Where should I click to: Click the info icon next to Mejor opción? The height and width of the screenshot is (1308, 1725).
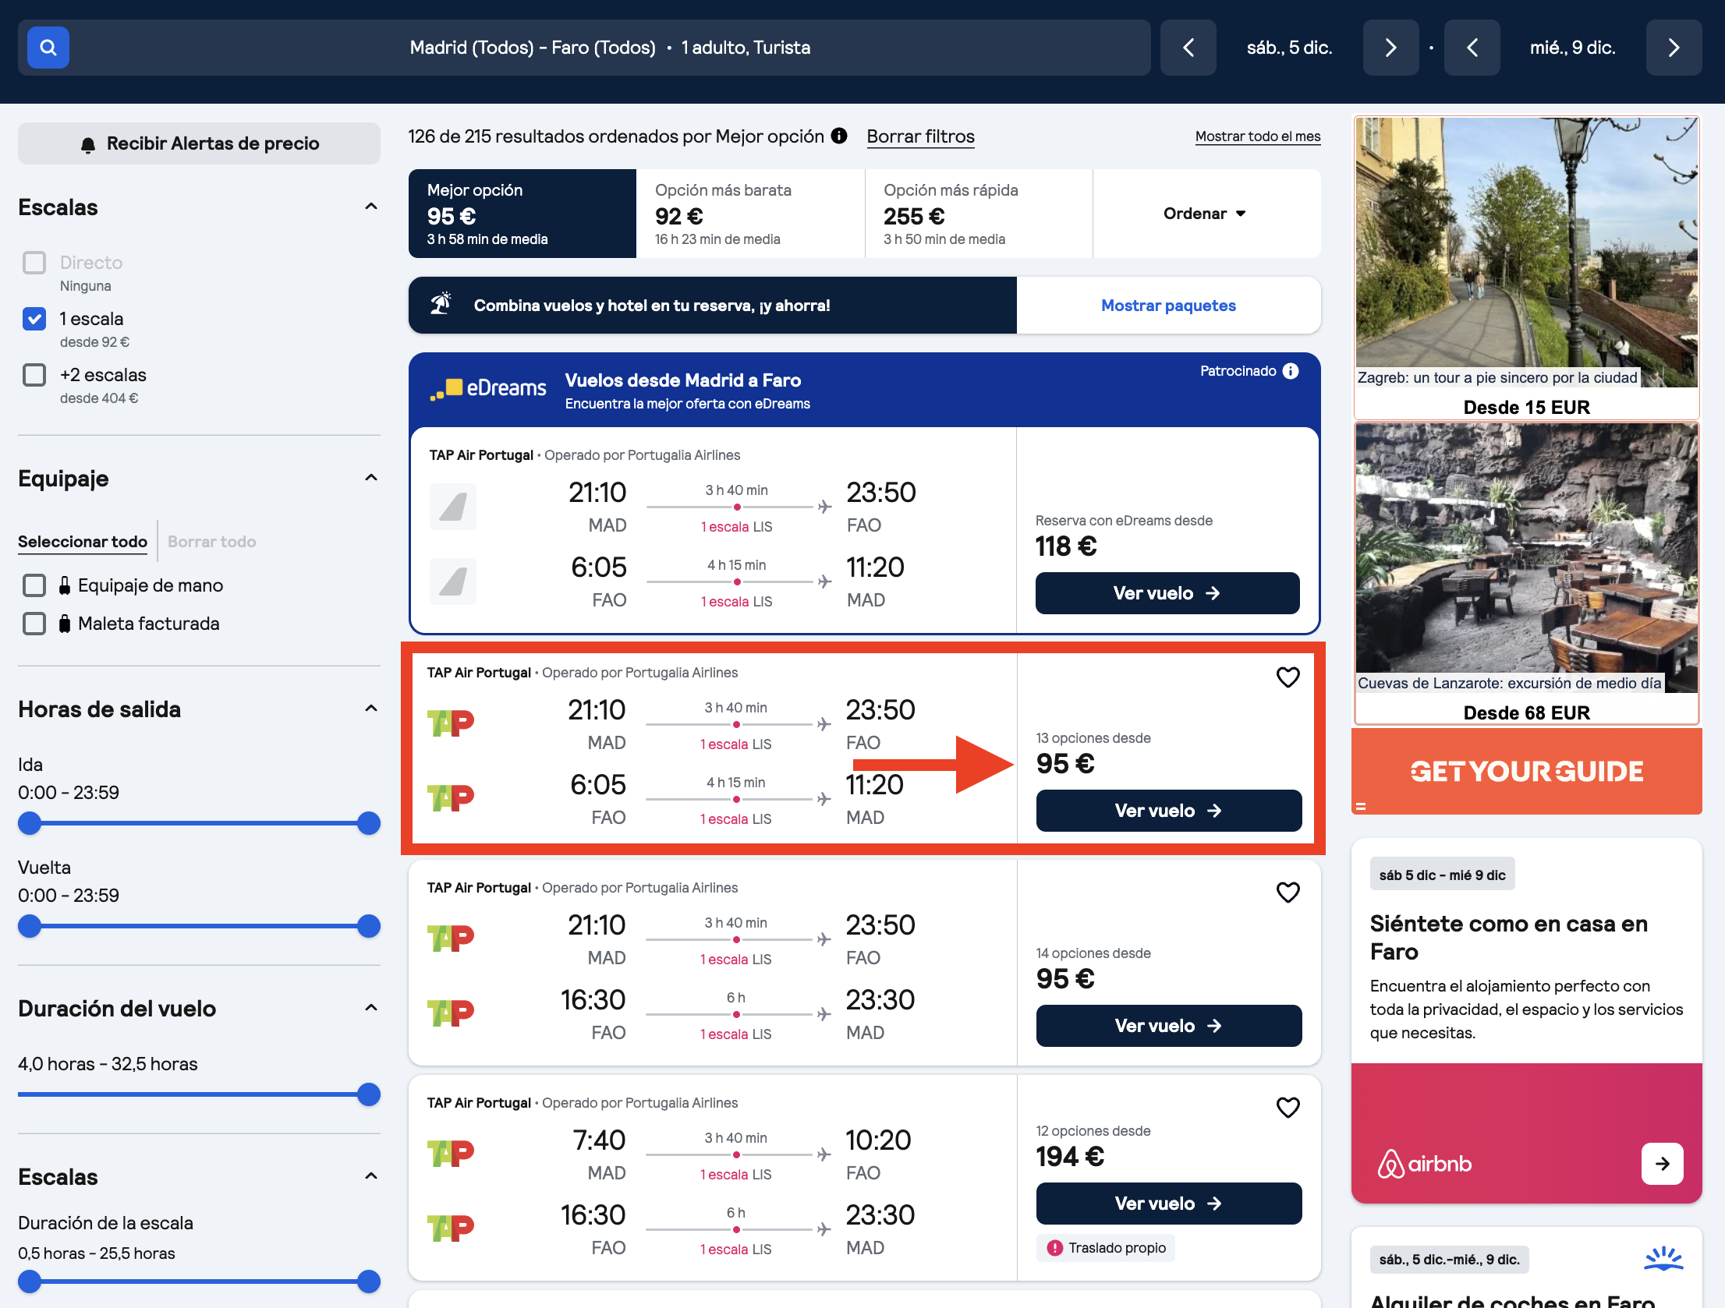[x=839, y=136]
